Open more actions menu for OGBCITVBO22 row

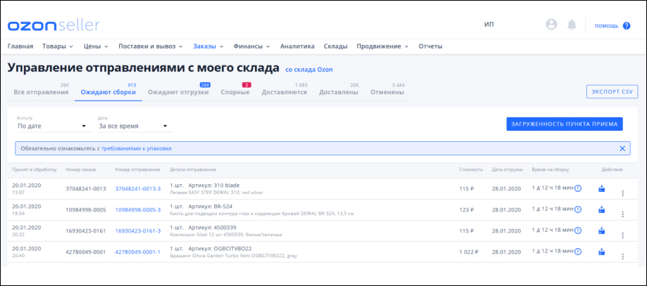(622, 256)
